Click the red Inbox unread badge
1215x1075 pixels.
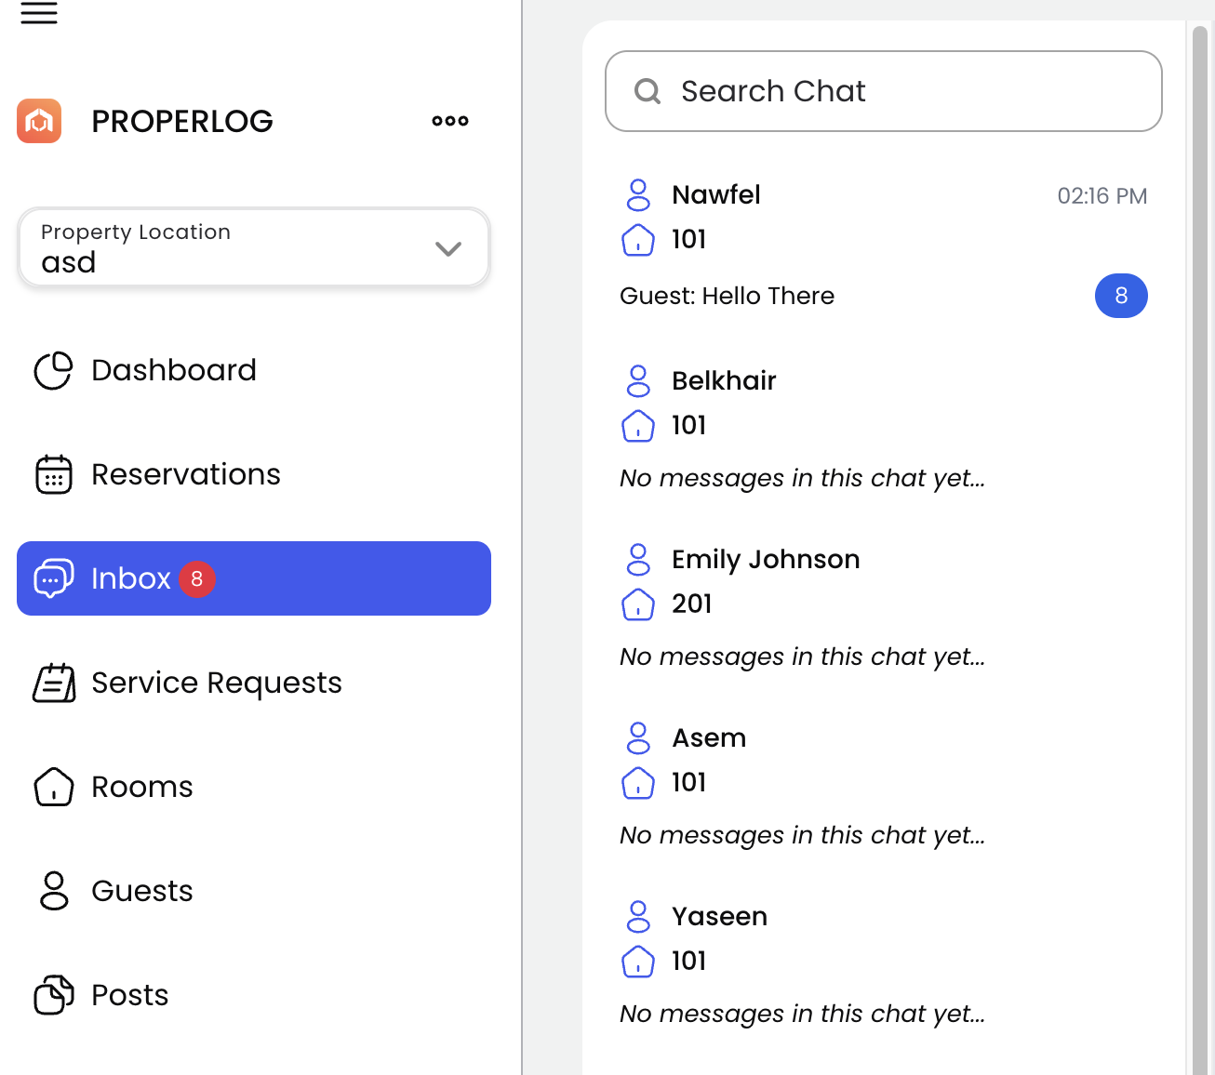pyautogui.click(x=197, y=578)
